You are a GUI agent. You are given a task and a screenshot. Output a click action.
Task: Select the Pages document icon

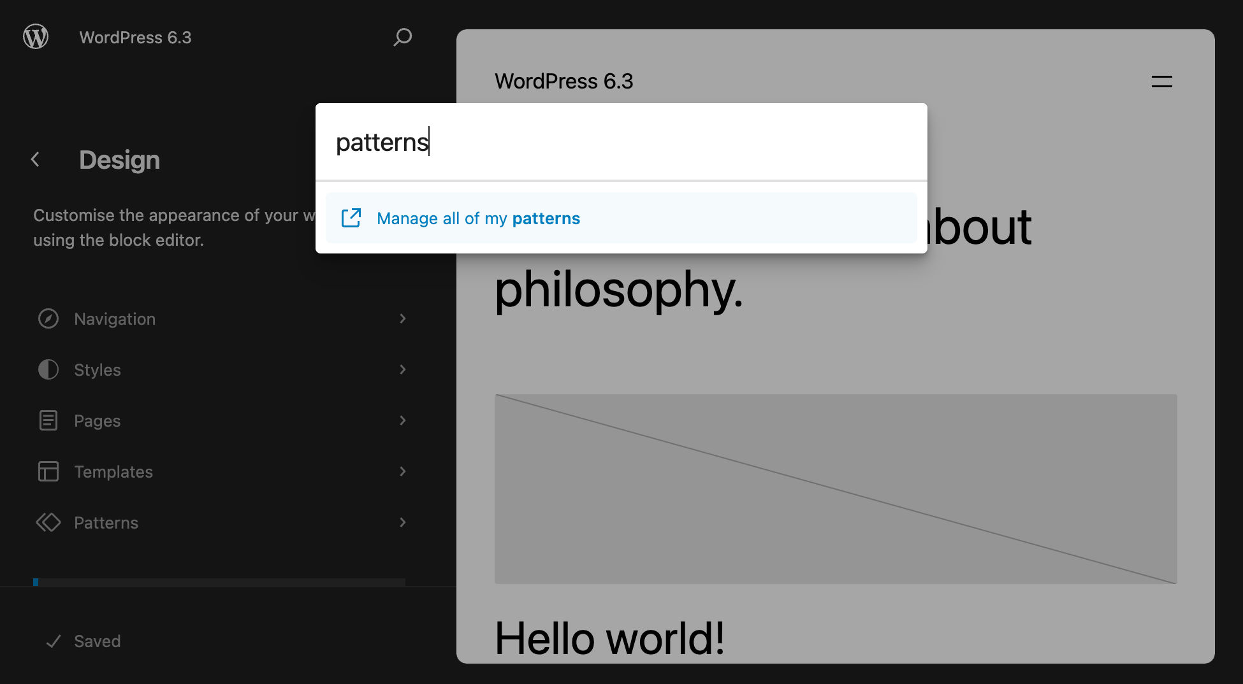(48, 420)
